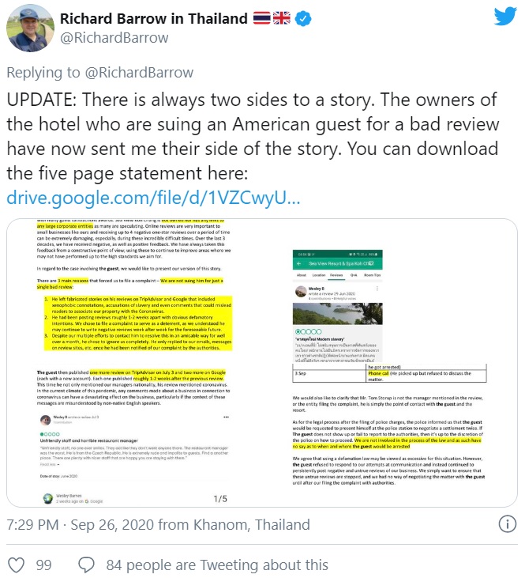This screenshot has height=578, width=525.
Task: Click the blue verified badge
Action: pos(303,18)
